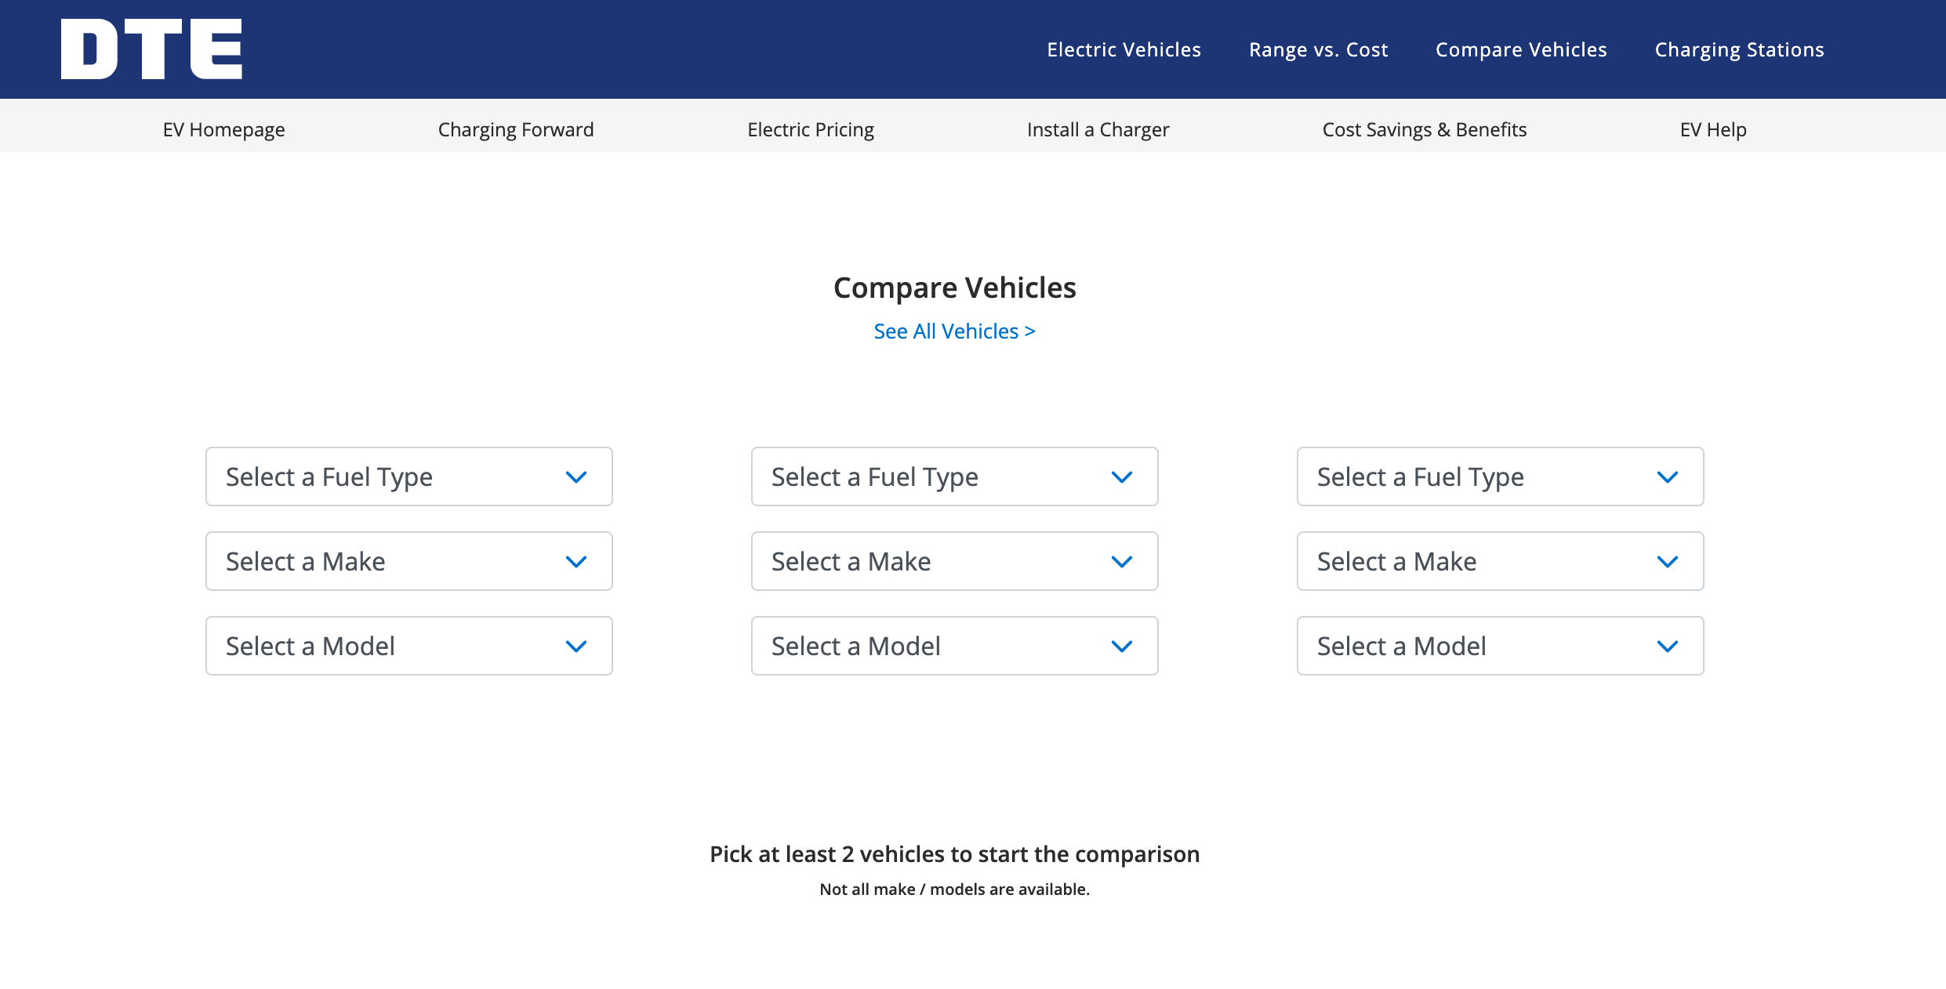
Task: Click the DTE logo
Action: click(x=151, y=49)
